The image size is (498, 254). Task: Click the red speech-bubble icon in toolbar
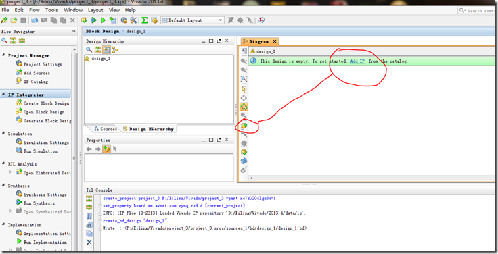pos(261,20)
